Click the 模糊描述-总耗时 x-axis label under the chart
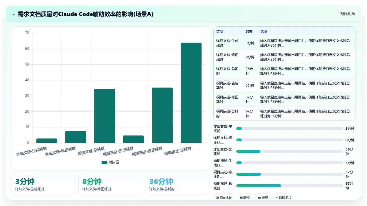 178,151
